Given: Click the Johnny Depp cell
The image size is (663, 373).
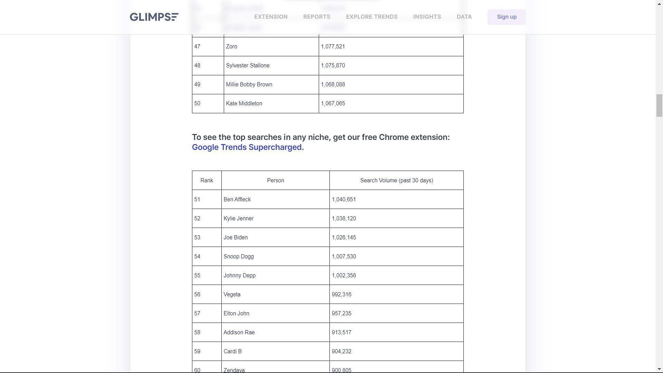Looking at the screenshot, I should [x=276, y=275].
